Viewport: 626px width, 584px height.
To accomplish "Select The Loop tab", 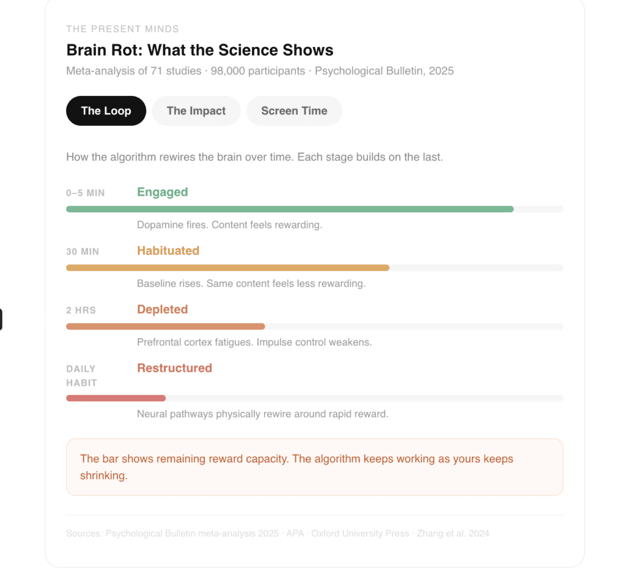I will coord(106,111).
